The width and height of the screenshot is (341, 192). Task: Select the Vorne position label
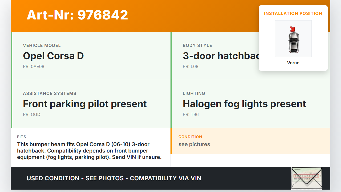[293, 63]
